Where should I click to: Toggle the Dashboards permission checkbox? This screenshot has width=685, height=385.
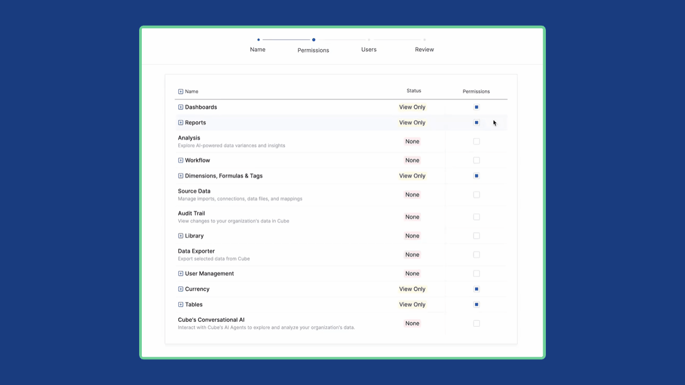(x=476, y=107)
